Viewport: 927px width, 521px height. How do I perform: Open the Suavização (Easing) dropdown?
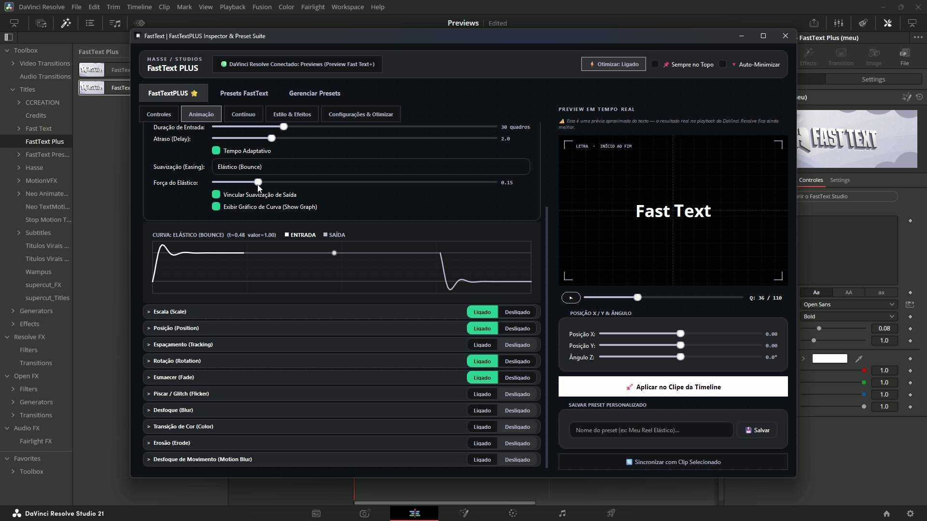coord(370,166)
